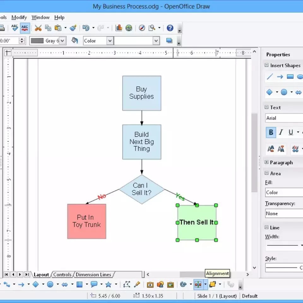
Task: Toggle Edit Points icon in bottom toolbar
Action: (x=127, y=284)
